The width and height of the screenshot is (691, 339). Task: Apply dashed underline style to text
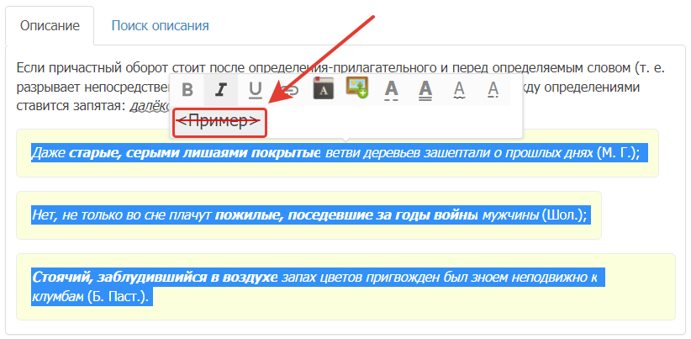tap(391, 88)
